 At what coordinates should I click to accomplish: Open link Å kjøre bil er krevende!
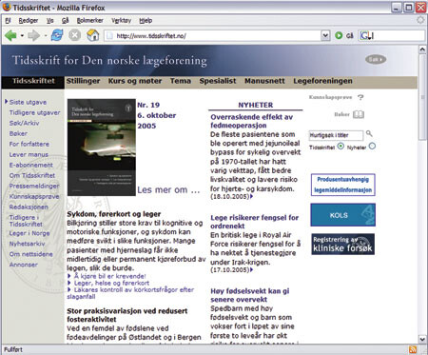109,276
